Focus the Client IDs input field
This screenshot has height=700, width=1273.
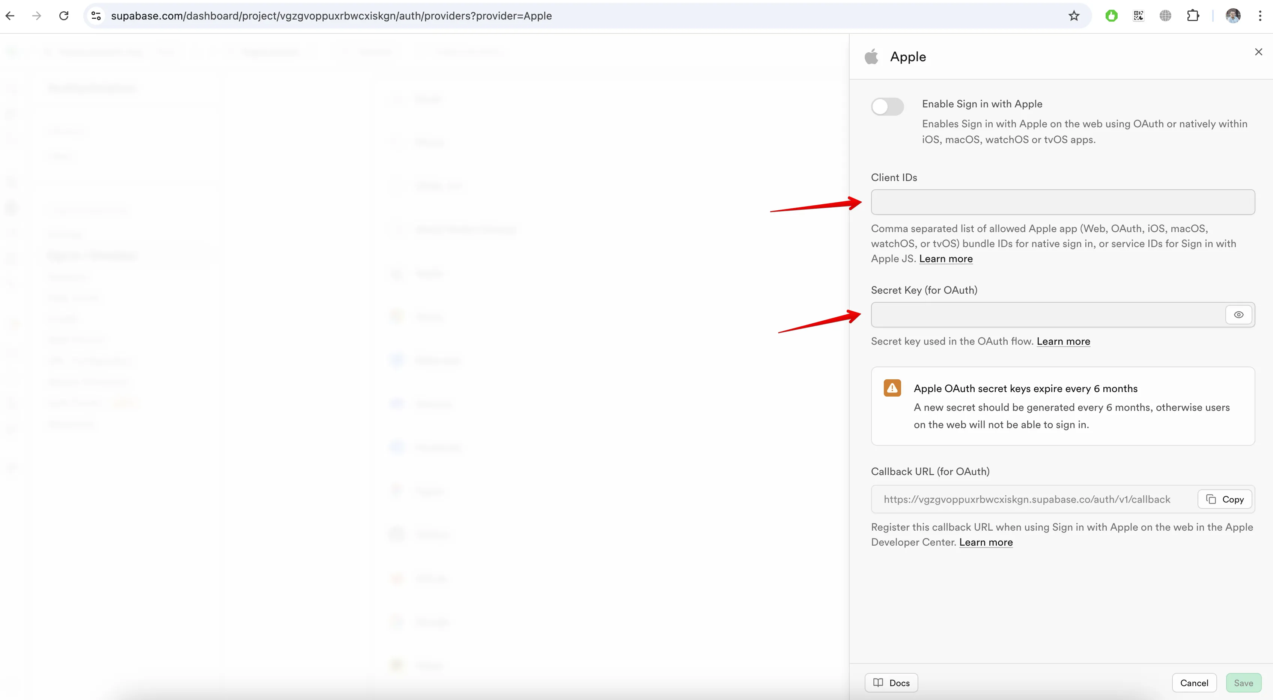1062,202
